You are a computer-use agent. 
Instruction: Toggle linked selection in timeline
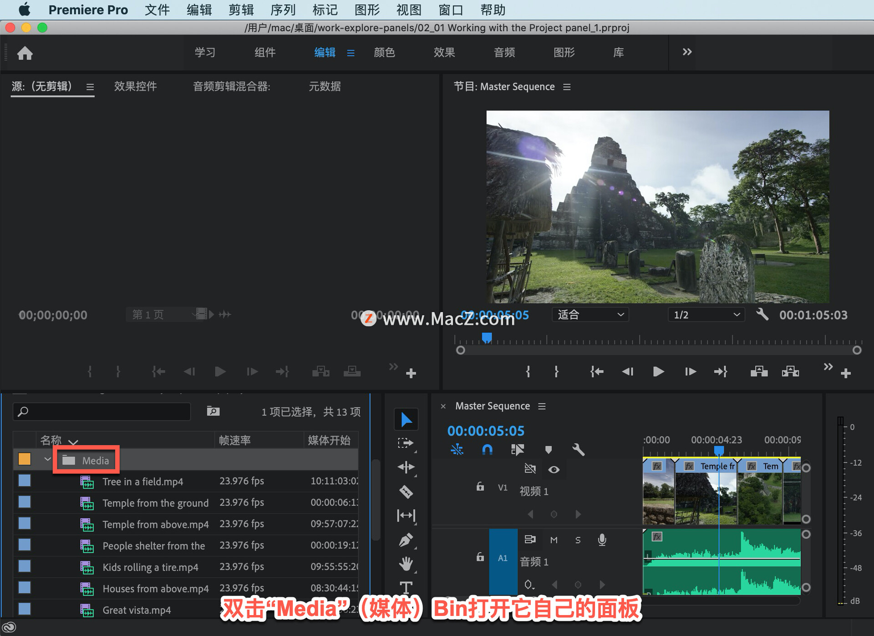click(x=517, y=449)
